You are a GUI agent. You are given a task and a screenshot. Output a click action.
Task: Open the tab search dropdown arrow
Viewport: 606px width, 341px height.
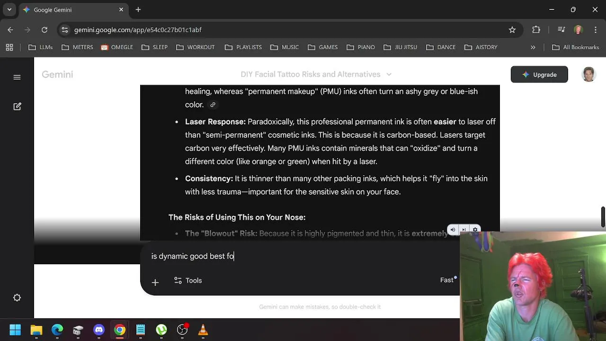9,9
